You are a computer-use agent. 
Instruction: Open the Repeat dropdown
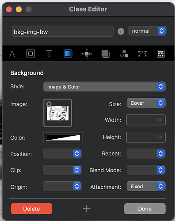tap(146, 154)
